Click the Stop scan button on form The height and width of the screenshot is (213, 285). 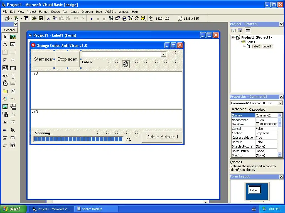(x=67, y=59)
